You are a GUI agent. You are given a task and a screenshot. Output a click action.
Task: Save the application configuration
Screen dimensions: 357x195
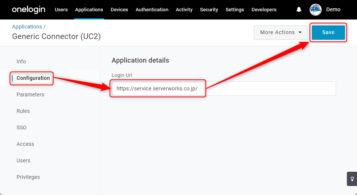[x=328, y=33]
